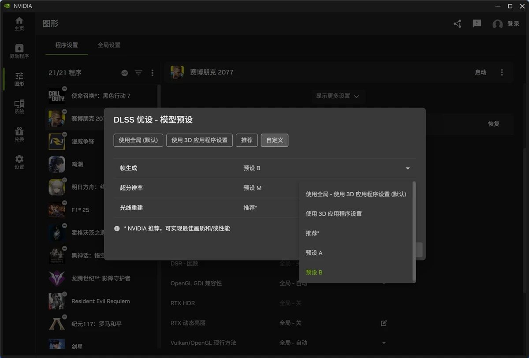
Task: Click the 使用全局 (默认) button
Action: (x=138, y=140)
